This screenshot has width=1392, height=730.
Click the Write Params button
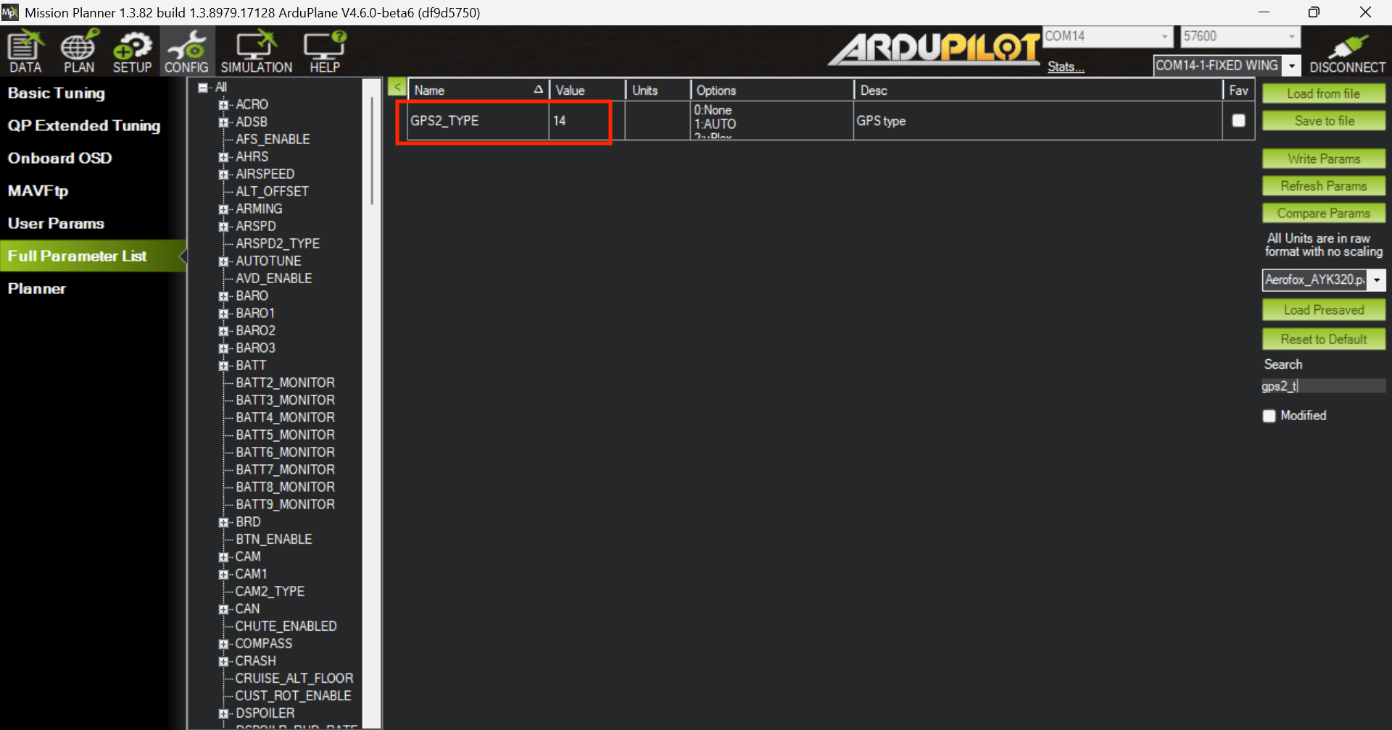pos(1323,159)
